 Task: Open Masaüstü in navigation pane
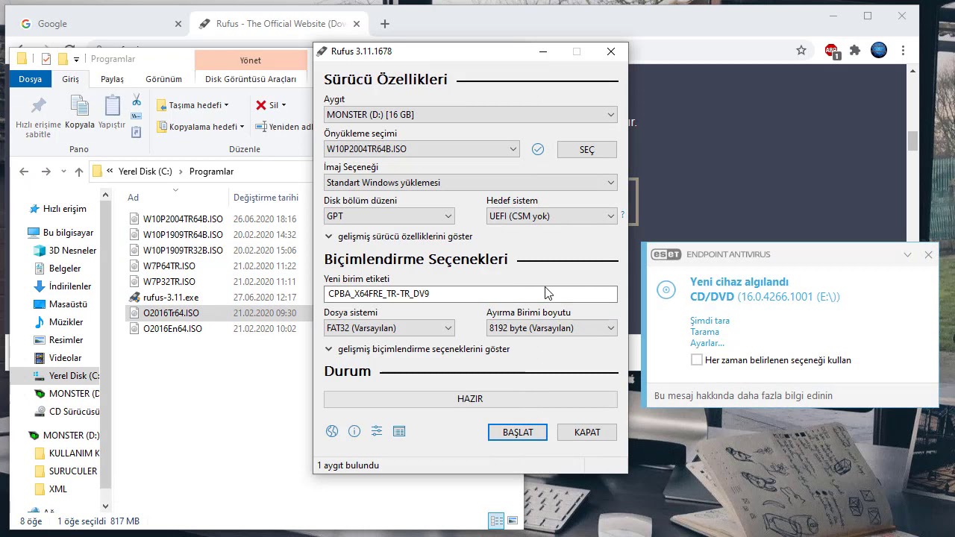point(68,304)
